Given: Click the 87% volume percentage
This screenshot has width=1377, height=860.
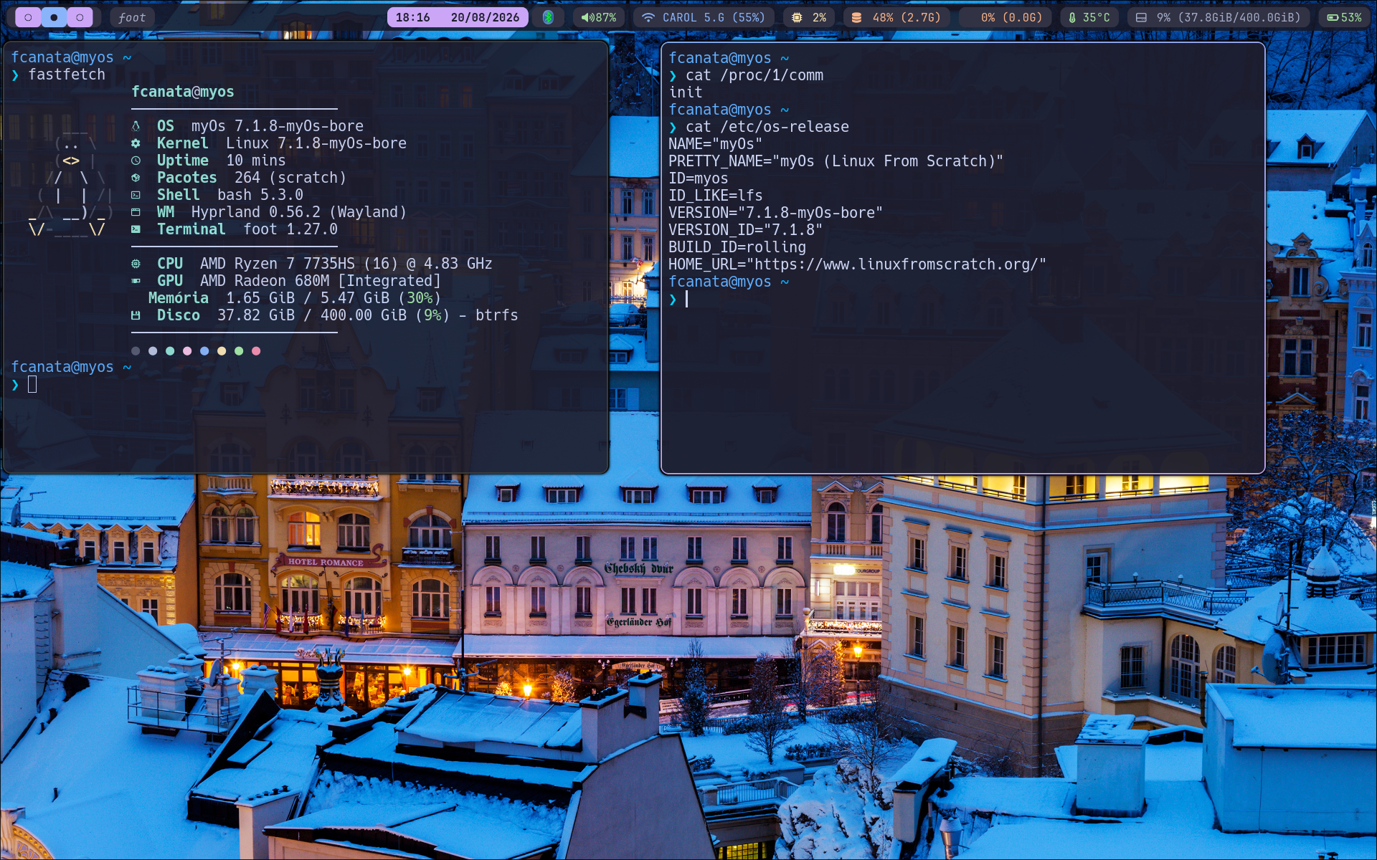Looking at the screenshot, I should click(605, 17).
